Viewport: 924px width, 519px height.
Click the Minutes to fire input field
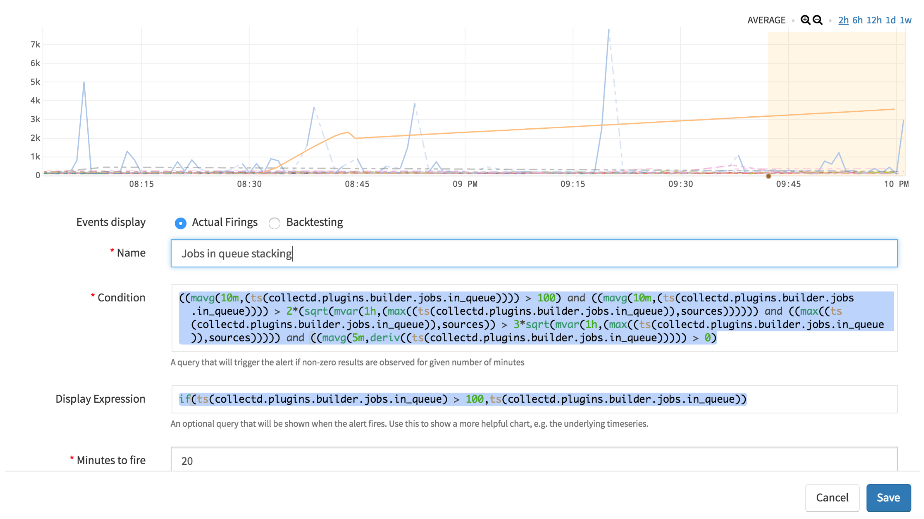tap(534, 460)
